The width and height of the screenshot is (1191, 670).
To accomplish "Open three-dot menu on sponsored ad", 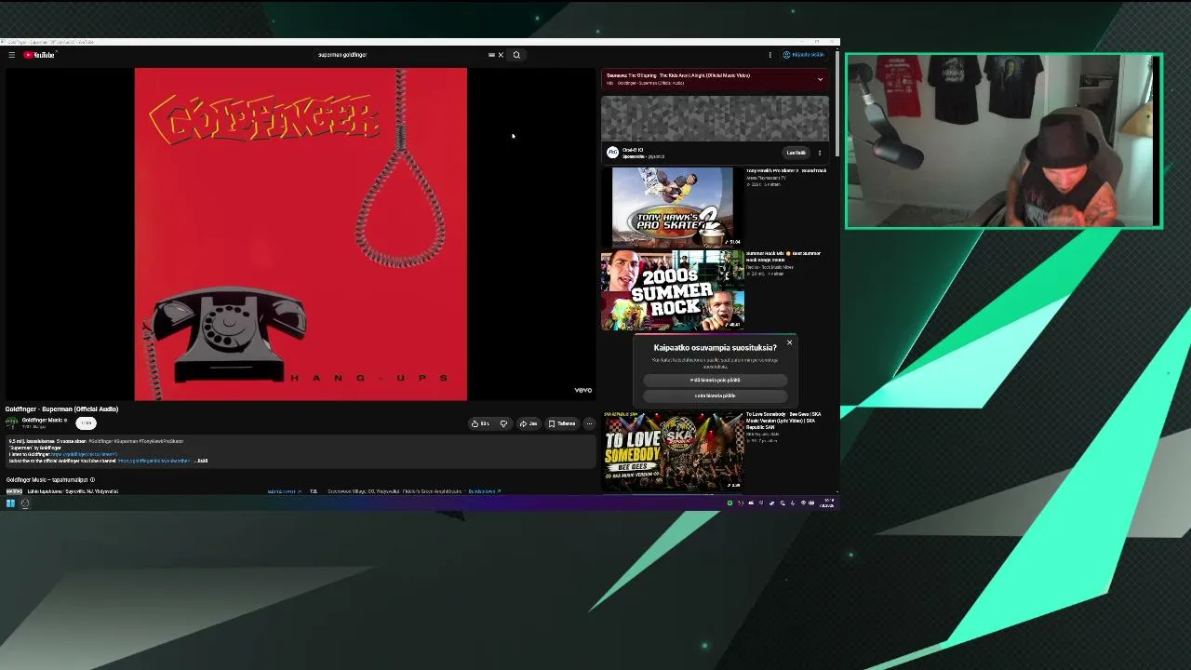I will tap(820, 153).
